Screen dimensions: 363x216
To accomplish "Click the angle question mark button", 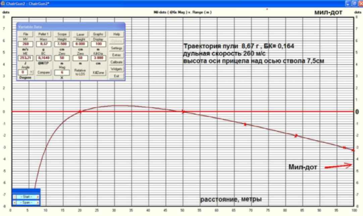I will (x=31, y=72).
